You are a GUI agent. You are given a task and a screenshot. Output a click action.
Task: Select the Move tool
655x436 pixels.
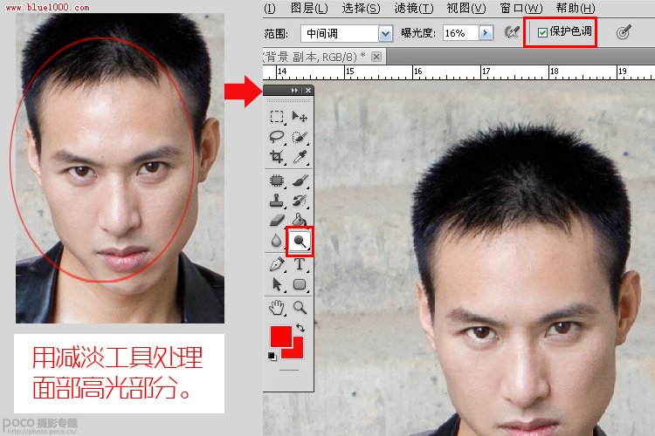(x=300, y=116)
